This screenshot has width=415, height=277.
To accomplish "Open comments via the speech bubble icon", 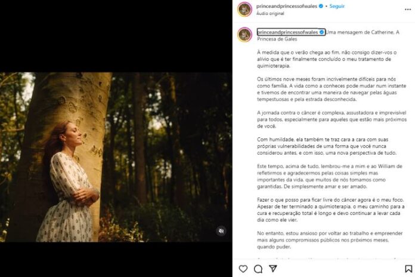I will point(258,269).
